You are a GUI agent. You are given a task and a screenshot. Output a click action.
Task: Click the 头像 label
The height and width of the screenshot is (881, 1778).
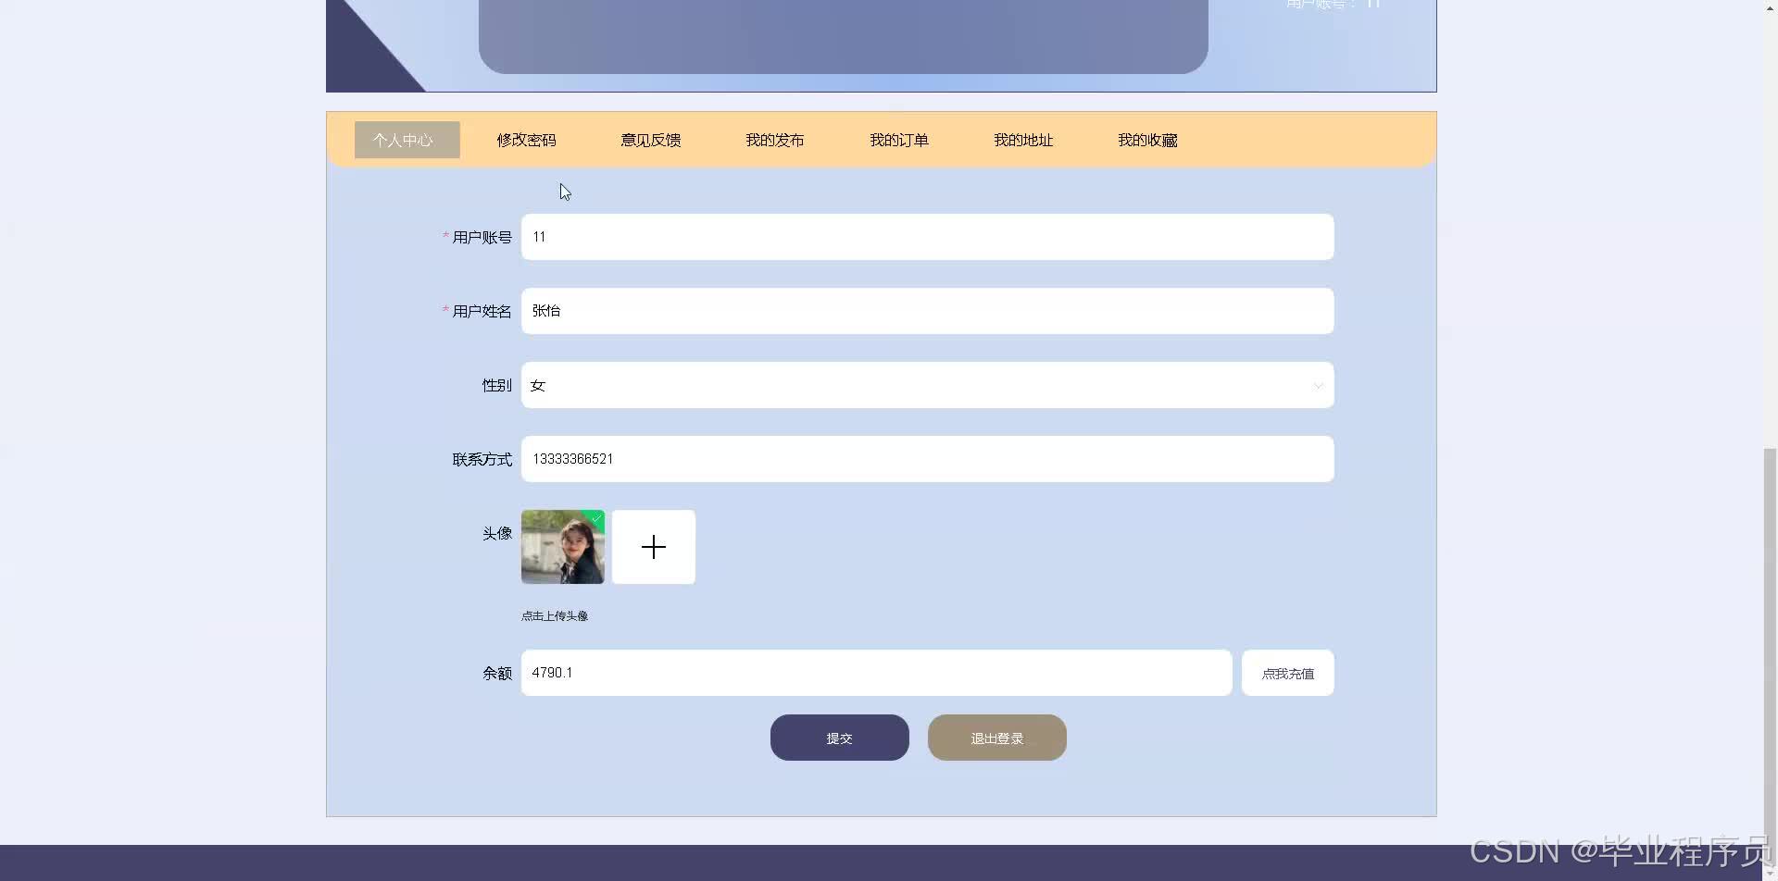point(496,534)
